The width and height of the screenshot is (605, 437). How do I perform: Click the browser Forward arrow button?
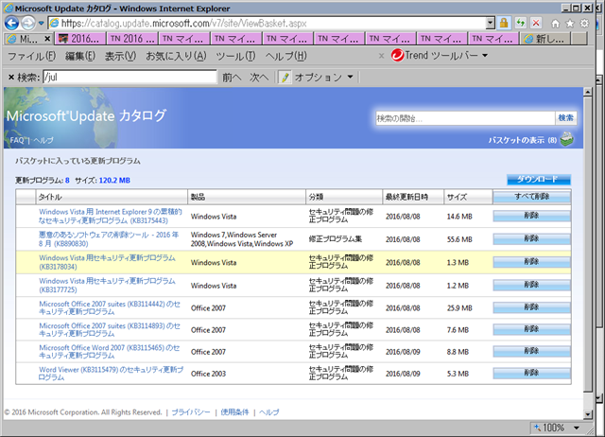28,23
